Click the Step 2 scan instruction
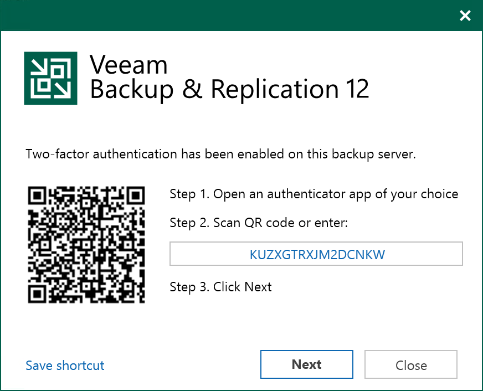 pos(260,223)
